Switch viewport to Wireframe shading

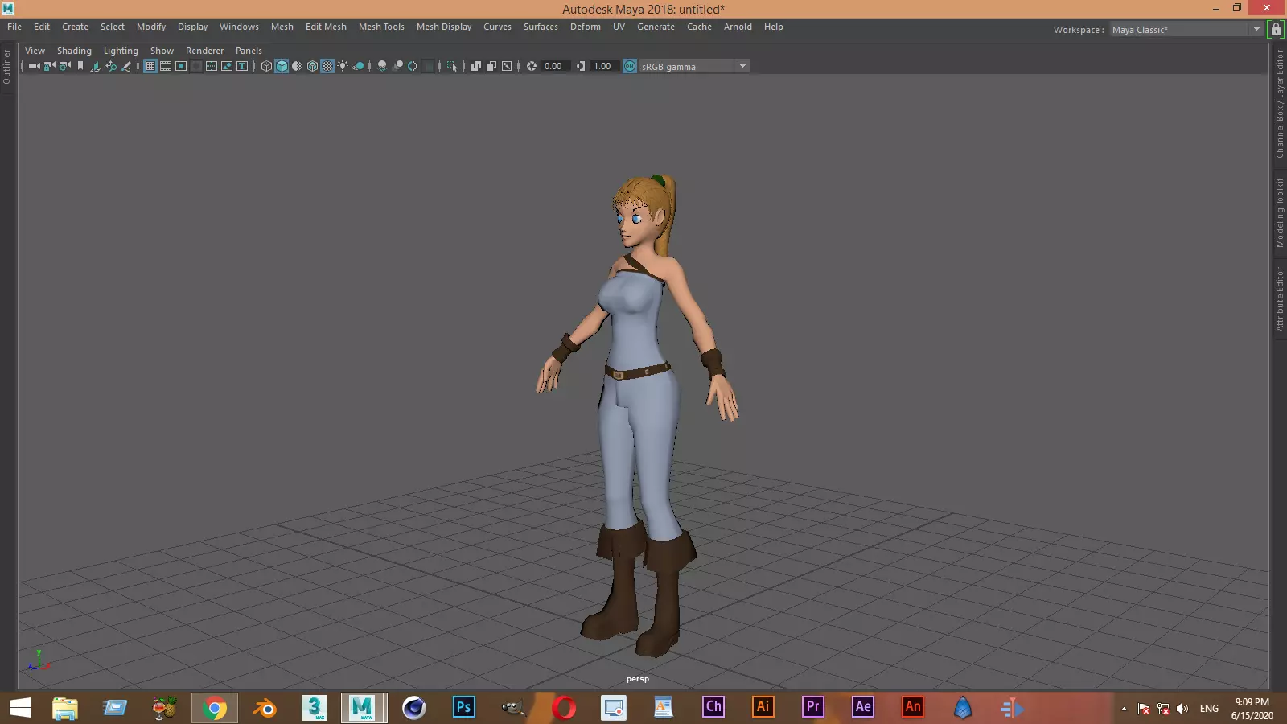pos(266,66)
